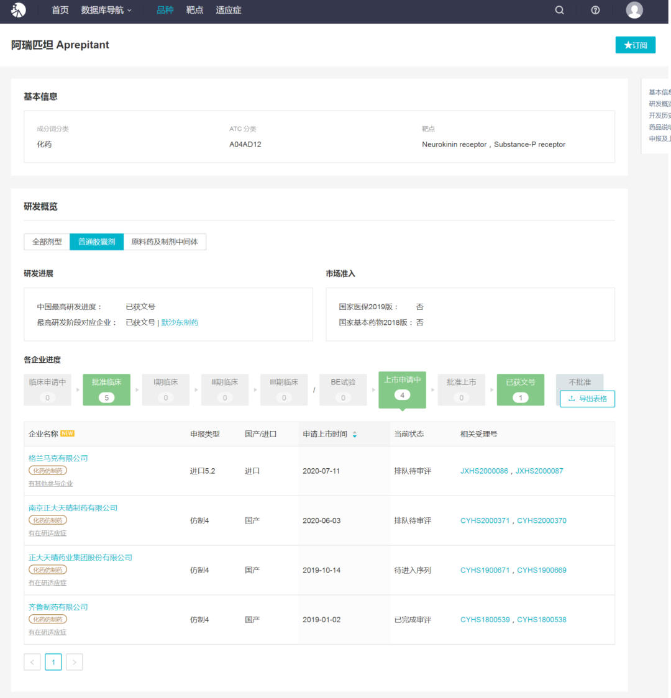Jump to 开发历史 in side anchor
The height and width of the screenshot is (698, 671).
point(659,116)
